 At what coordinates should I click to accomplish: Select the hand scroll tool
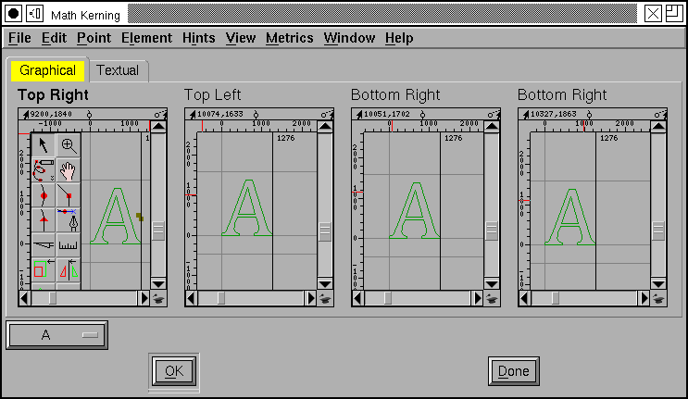(68, 170)
